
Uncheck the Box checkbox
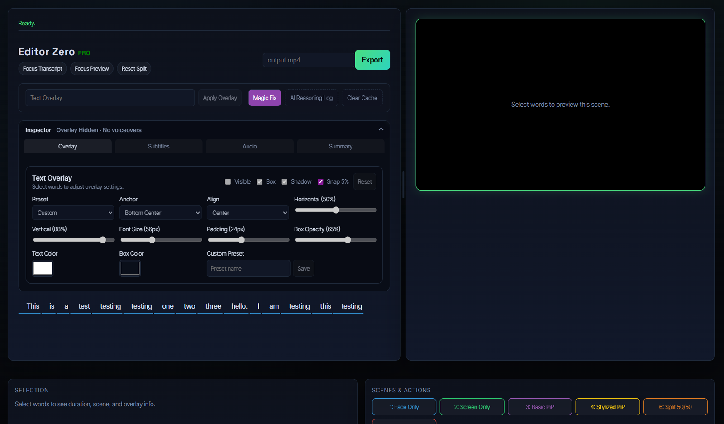pyautogui.click(x=259, y=181)
